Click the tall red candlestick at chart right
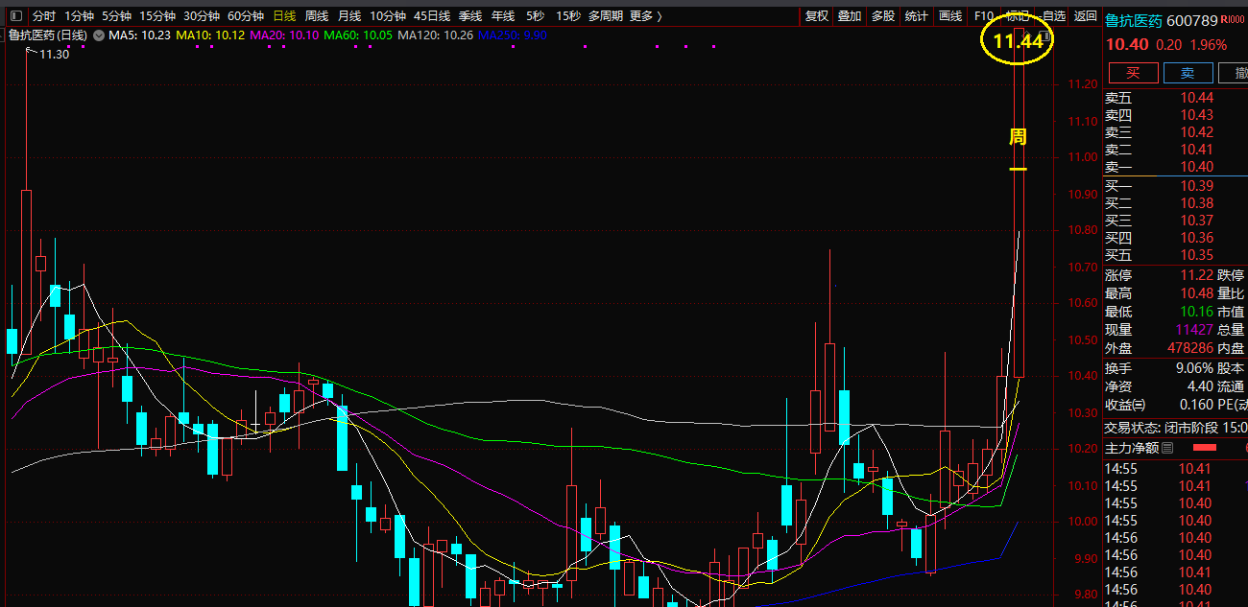Image resolution: width=1248 pixels, height=607 pixels. click(1020, 201)
